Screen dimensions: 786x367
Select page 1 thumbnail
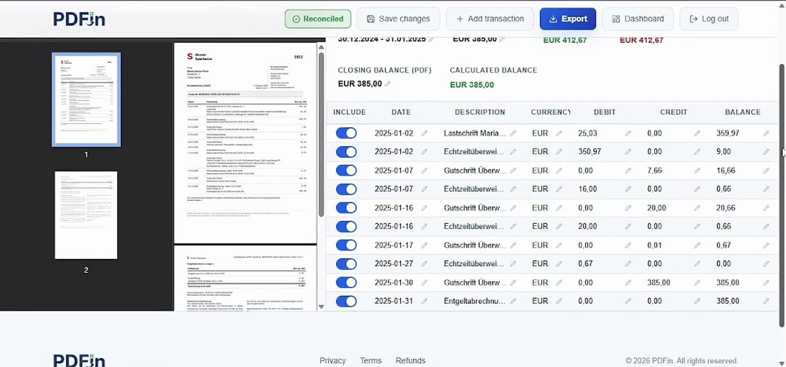(x=86, y=100)
